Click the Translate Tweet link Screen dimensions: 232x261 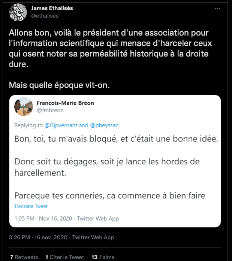coord(31,206)
